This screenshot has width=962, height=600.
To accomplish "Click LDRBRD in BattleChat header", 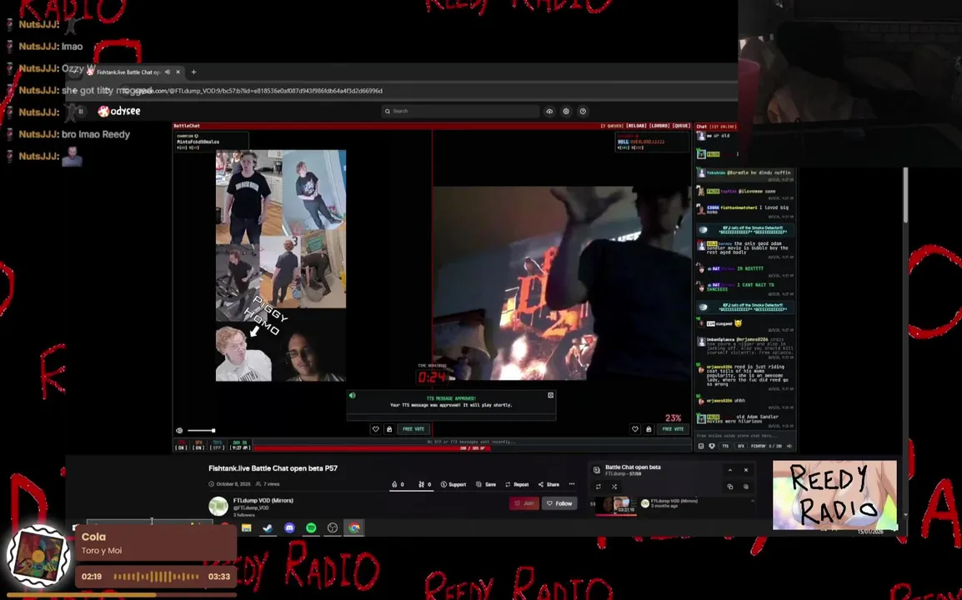I will [x=659, y=126].
